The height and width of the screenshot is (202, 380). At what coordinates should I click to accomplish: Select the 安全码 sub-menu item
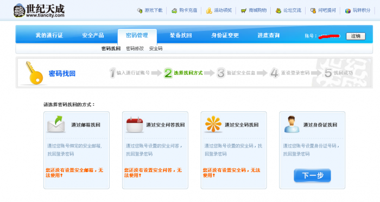pyautogui.click(x=156, y=48)
